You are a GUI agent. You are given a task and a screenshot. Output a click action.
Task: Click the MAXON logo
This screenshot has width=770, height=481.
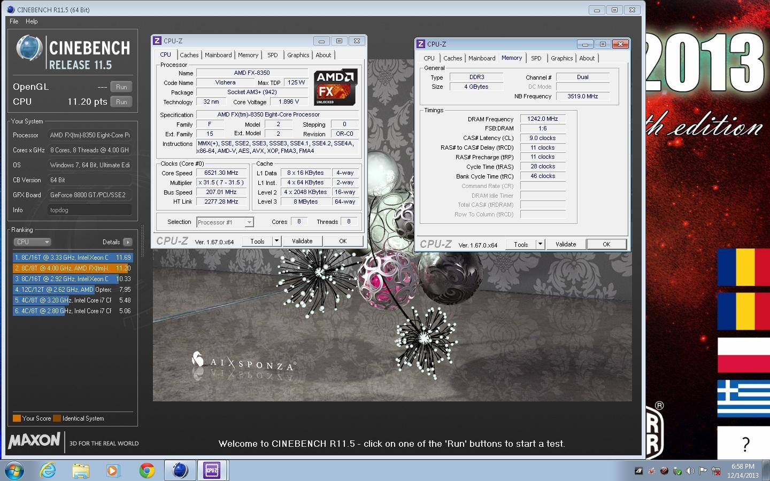click(34, 440)
